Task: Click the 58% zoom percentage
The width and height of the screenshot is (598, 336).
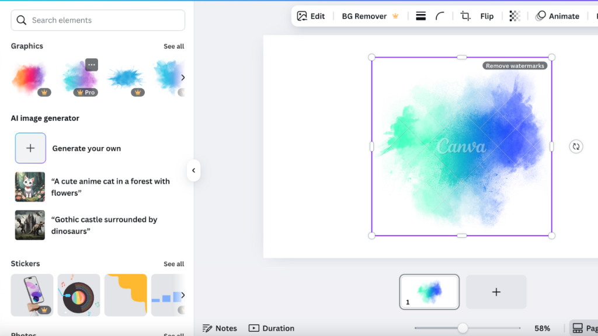Action: (542, 328)
